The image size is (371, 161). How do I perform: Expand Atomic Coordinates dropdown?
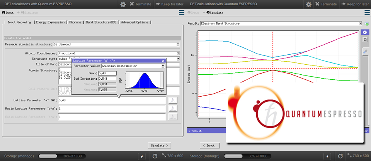[x=178, y=53]
